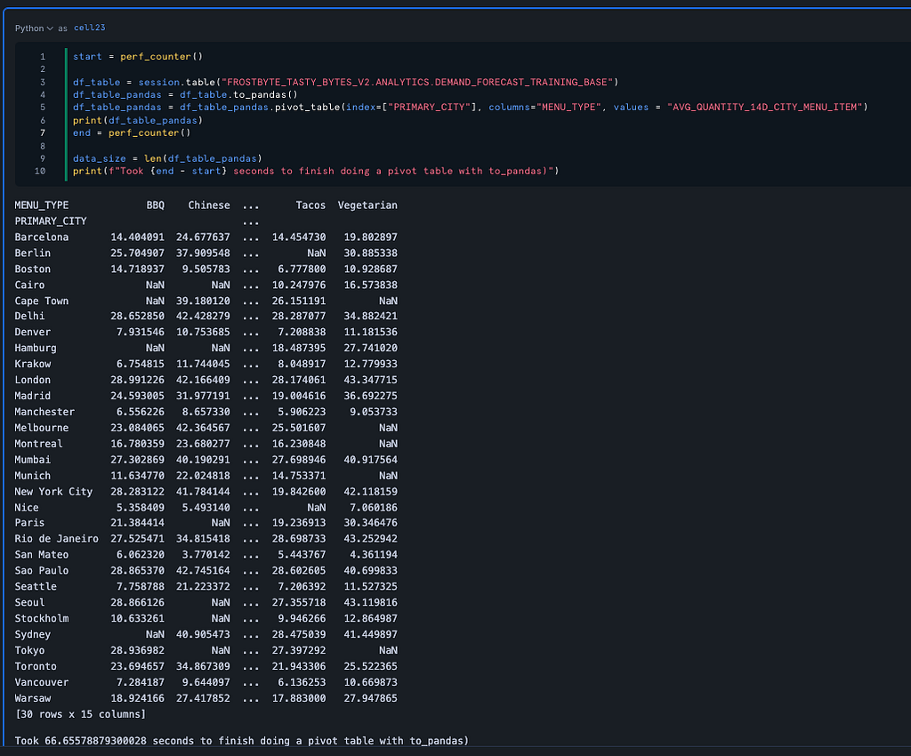911x756 pixels.
Task: Click print(df_table_pandas) on line 6
Action: pyautogui.click(x=138, y=120)
